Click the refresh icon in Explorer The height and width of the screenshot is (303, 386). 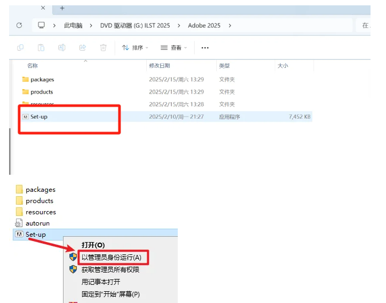coord(19,25)
